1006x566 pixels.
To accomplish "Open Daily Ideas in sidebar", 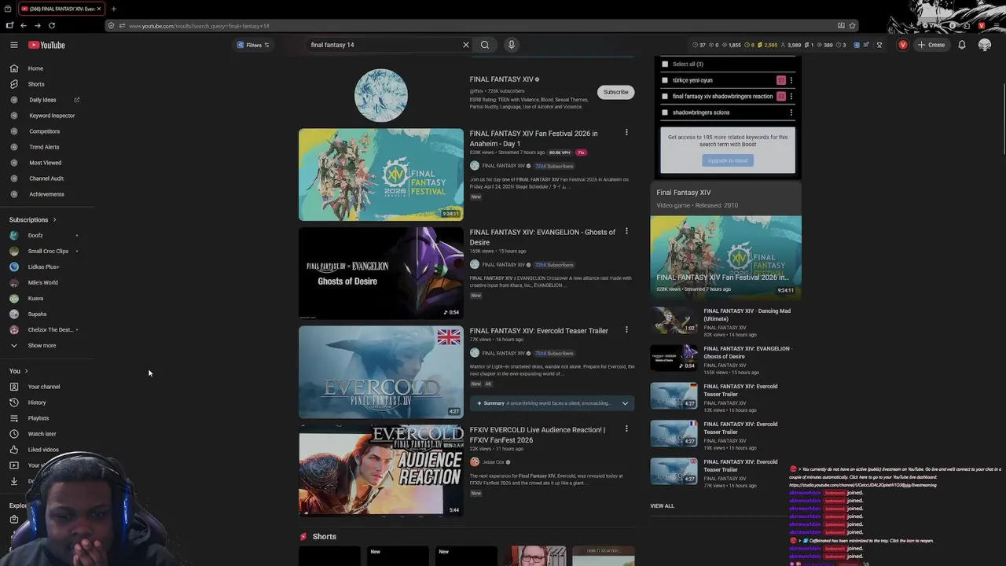I will 42,100.
